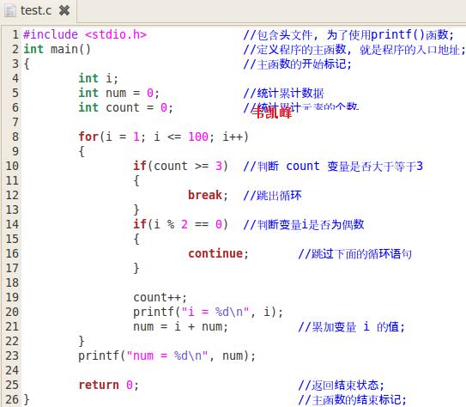Click the '//判断变量i是否为偶数' comment
The width and height of the screenshot is (466, 407).
click(304, 224)
